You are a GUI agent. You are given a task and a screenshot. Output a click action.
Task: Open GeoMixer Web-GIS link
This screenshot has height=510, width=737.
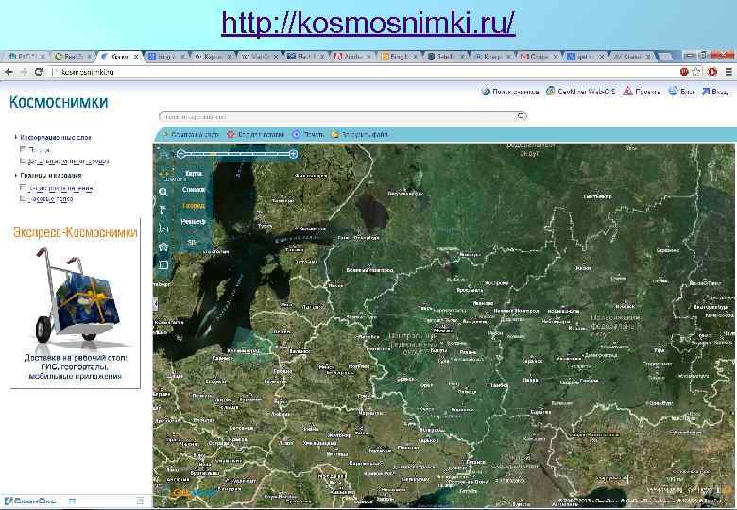580,92
